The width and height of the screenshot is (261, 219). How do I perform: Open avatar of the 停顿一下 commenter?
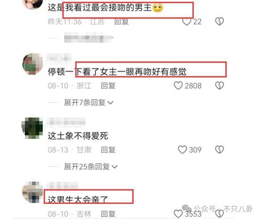point(33,64)
